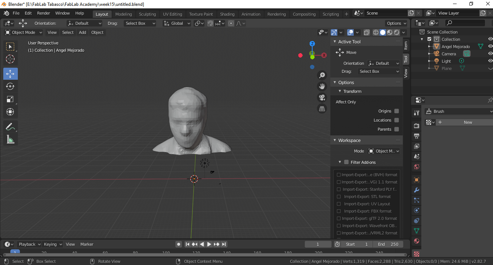Open the Render menu
493x265 pixels.
(43, 13)
